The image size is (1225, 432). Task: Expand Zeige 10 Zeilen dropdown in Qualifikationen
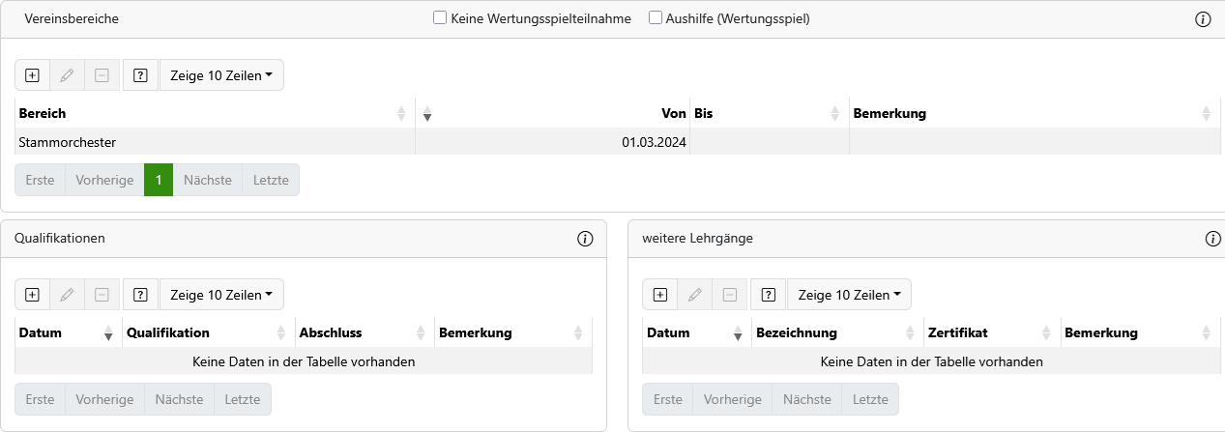220,295
